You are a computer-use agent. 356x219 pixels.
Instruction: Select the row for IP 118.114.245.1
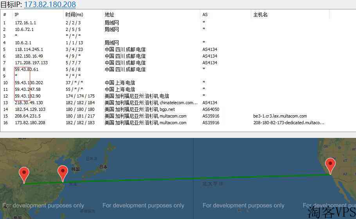pyautogui.click(x=29, y=49)
